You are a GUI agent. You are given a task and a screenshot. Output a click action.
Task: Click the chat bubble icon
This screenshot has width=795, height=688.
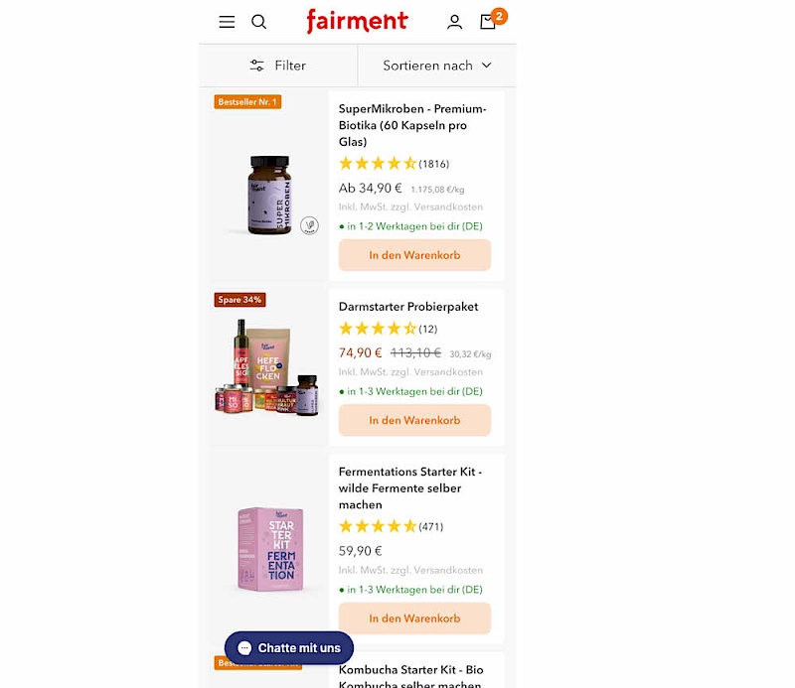click(244, 647)
